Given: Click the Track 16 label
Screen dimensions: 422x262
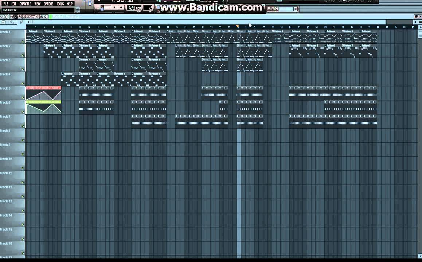Looking at the screenshot, I should (x=6, y=243).
